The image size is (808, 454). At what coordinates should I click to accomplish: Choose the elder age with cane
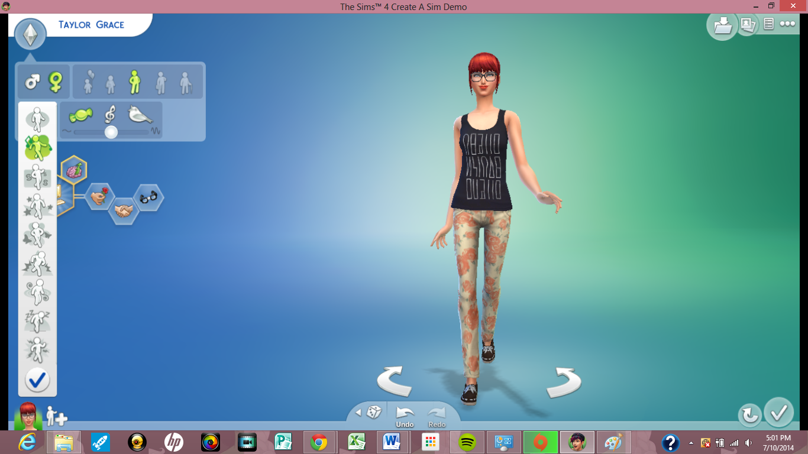(x=185, y=83)
